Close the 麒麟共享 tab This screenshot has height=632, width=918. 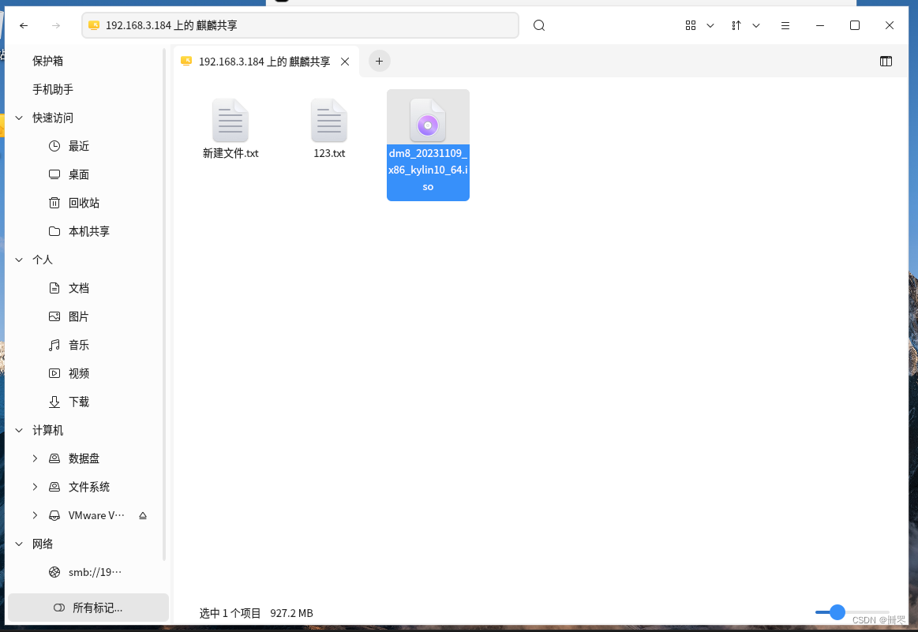coord(345,62)
